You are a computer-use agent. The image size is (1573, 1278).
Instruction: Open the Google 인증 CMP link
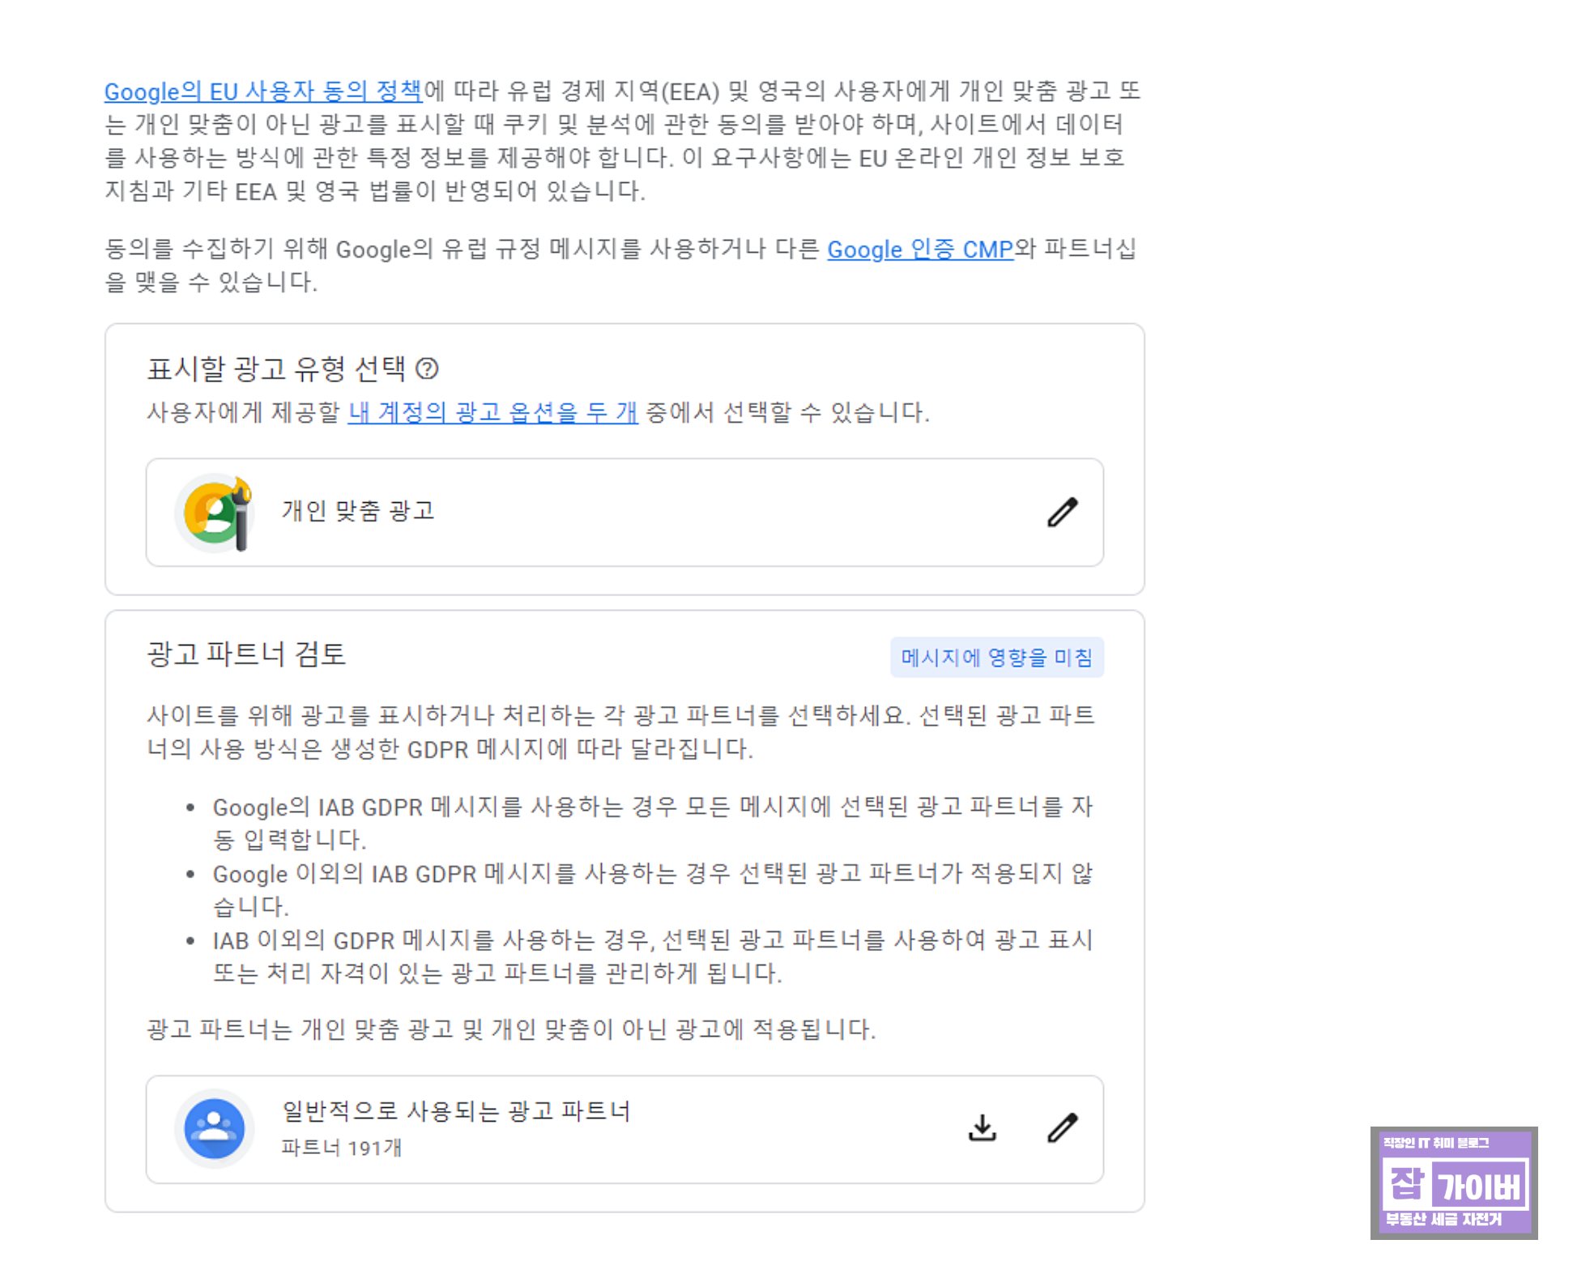[x=919, y=249]
